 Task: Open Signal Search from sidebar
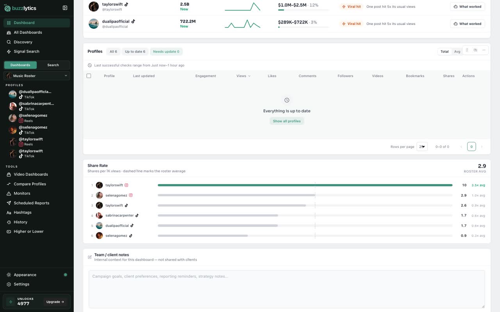37,51
